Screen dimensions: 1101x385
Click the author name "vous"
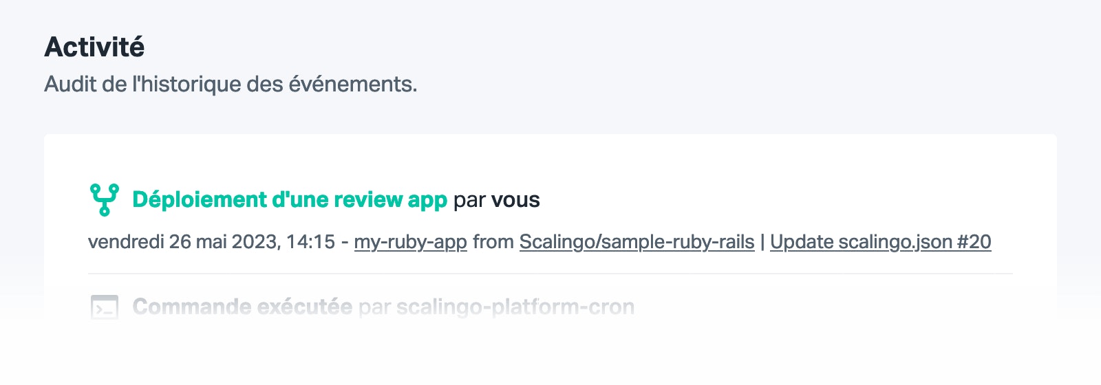click(515, 200)
